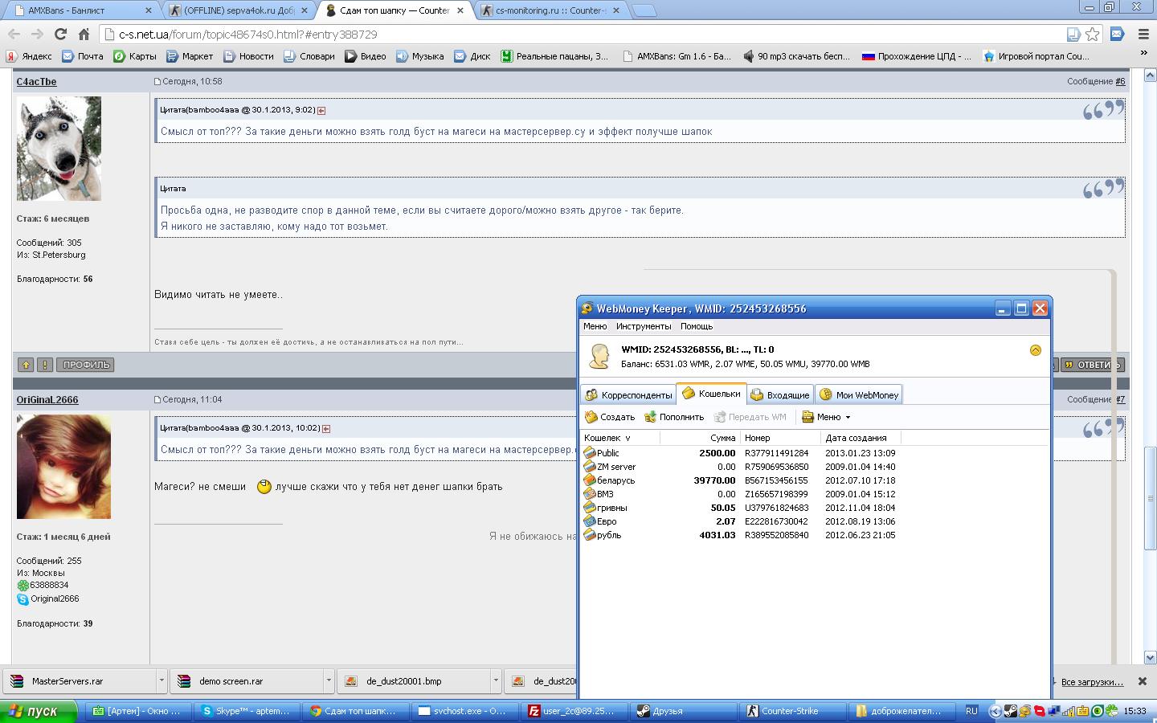This screenshot has width=1157, height=723.
Task: Switch to the (OFFLINE) sepva4ok.ru tab
Action: [x=237, y=10]
